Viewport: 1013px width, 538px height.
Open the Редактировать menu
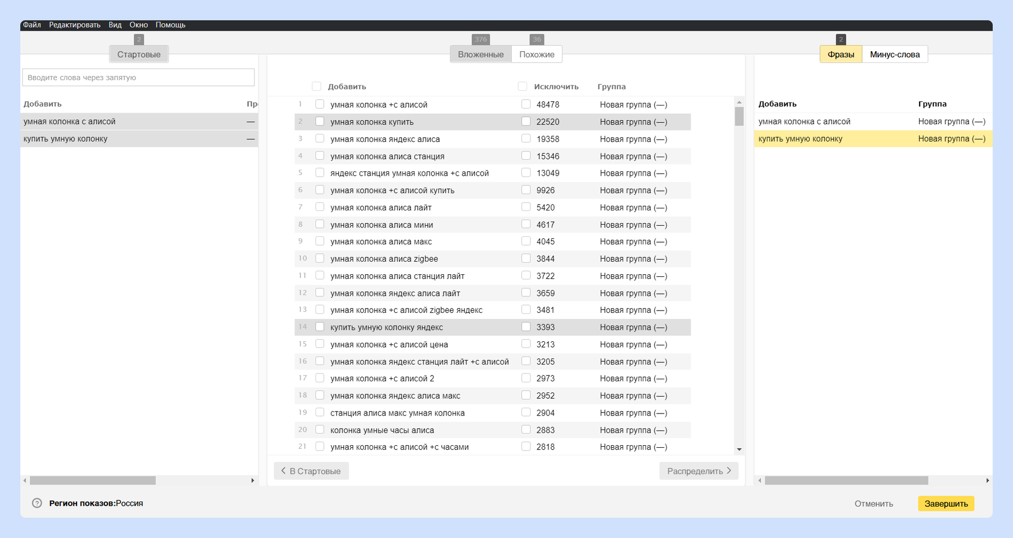(x=75, y=25)
